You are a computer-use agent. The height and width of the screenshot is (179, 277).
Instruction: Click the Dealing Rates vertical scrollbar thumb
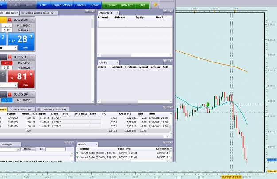click(93, 23)
